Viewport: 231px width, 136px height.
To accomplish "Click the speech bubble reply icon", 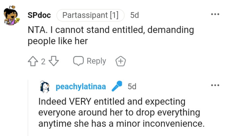I will (79, 61).
